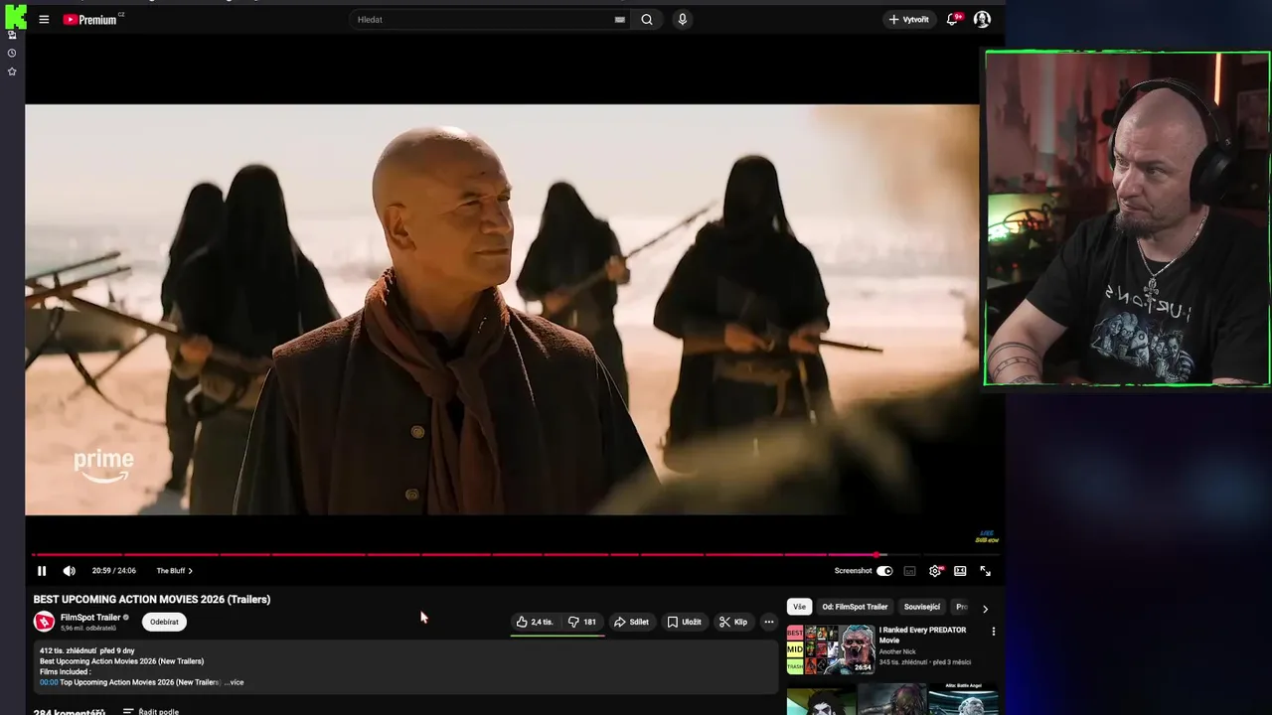
Task: Switch to theater mode
Action: pos(960,571)
